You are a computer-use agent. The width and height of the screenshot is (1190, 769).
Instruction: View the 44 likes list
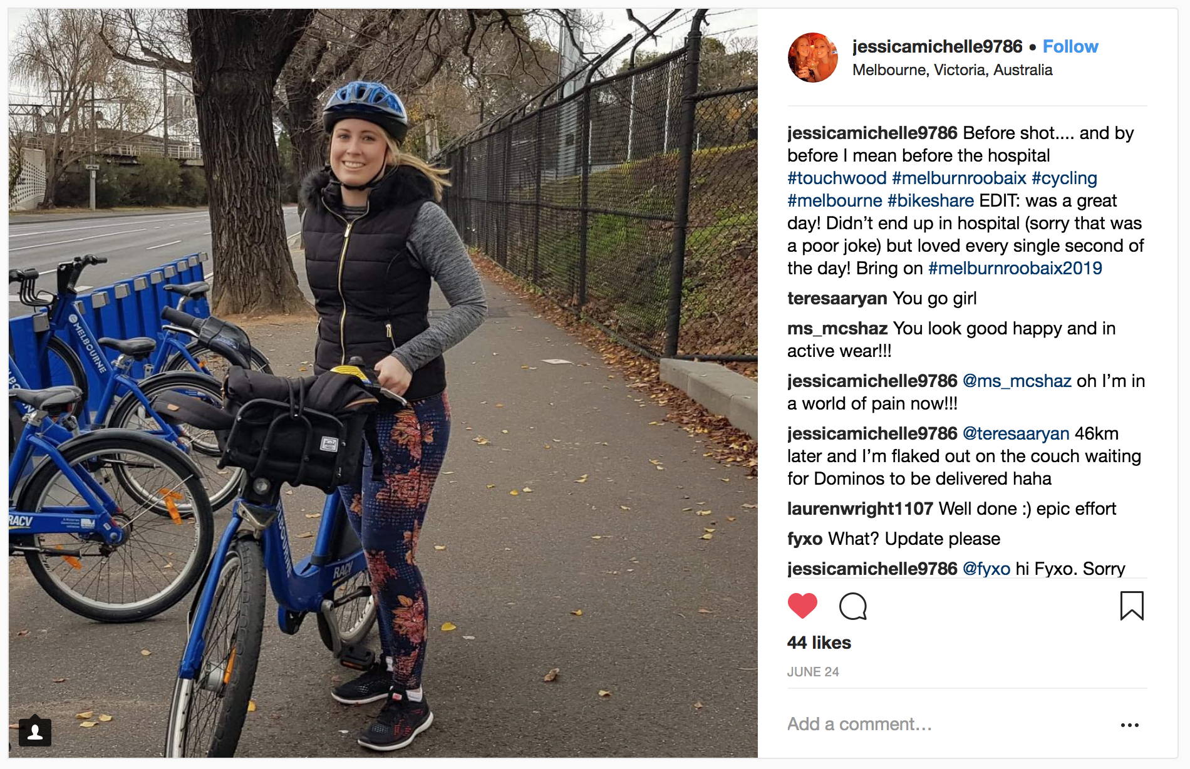pos(819,643)
